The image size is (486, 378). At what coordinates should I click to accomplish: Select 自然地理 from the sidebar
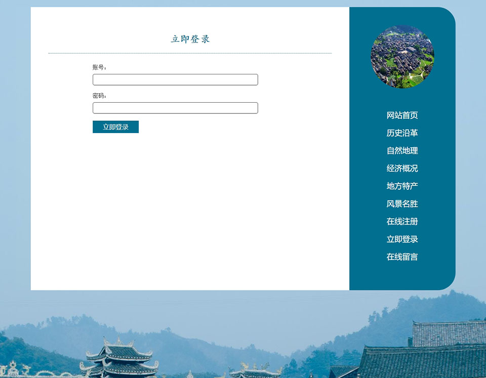402,151
